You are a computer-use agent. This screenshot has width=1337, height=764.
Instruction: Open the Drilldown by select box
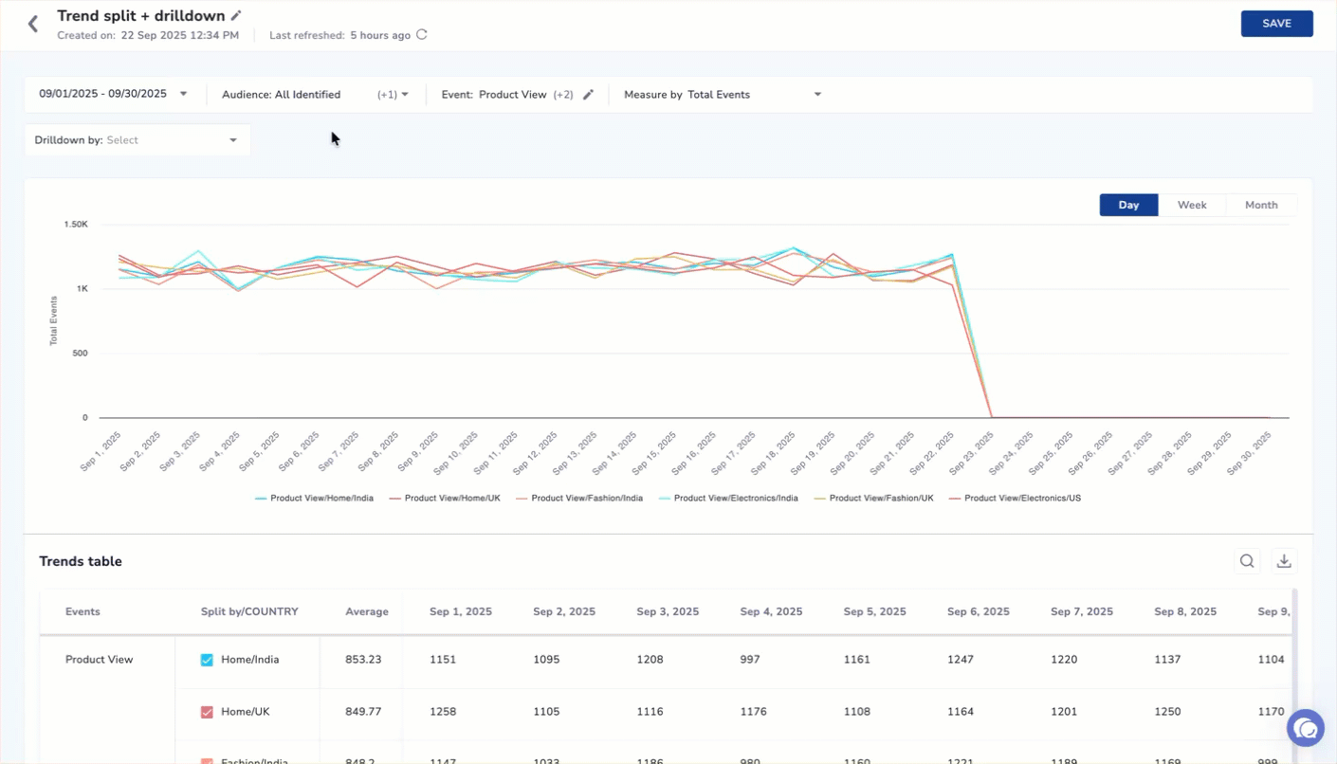click(137, 140)
